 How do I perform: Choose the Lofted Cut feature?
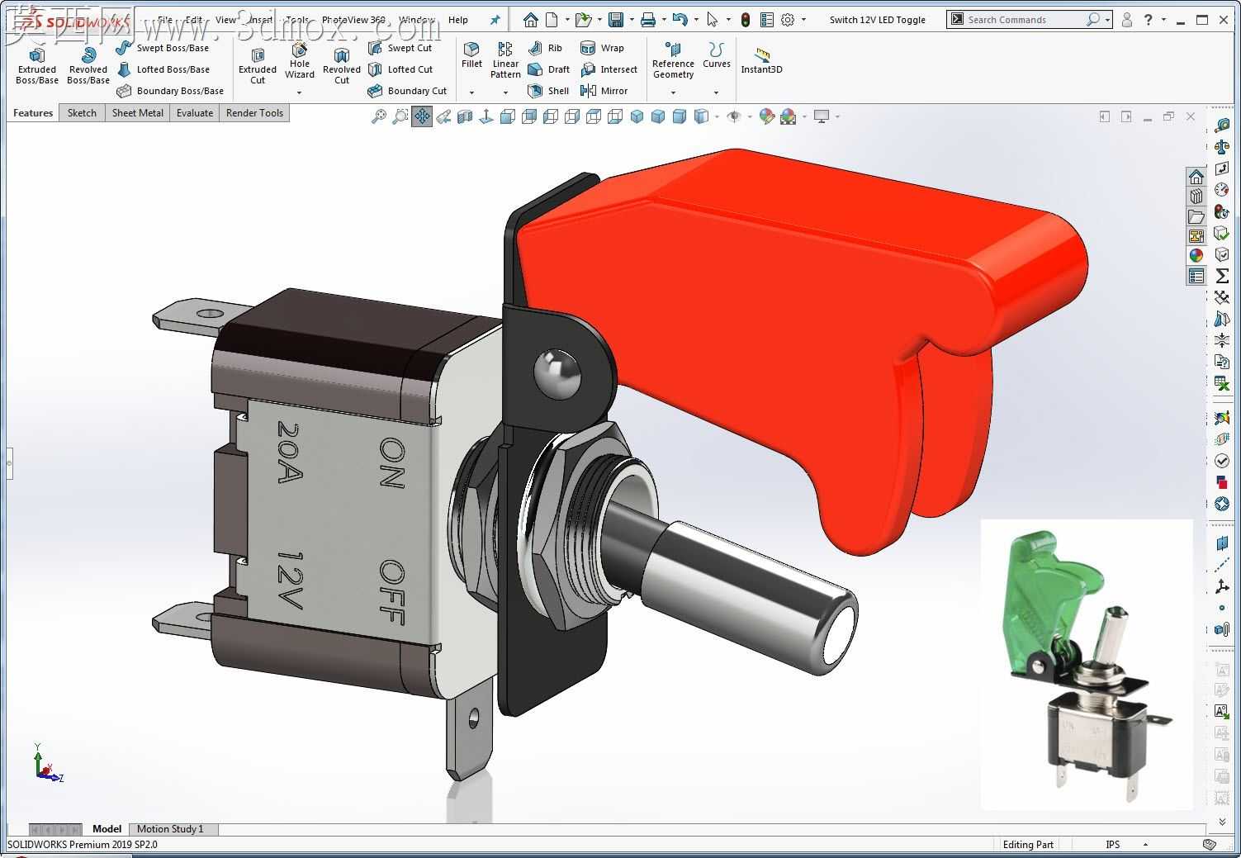point(400,69)
